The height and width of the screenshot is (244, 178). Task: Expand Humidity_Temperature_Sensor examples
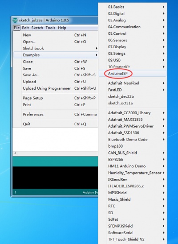tap(133, 173)
